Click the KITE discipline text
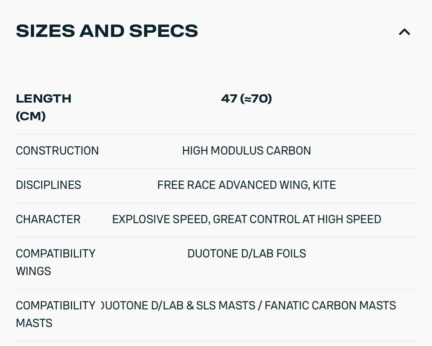Image resolution: width=432 pixels, height=346 pixels. [324, 185]
